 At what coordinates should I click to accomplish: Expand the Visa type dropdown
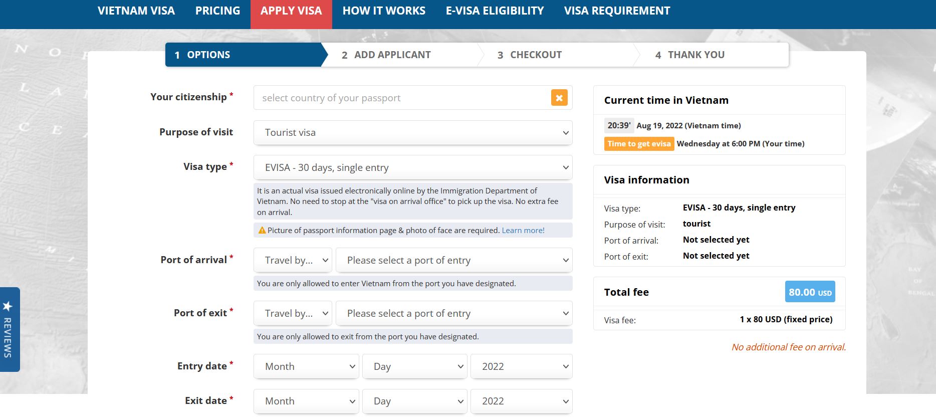[x=413, y=167]
